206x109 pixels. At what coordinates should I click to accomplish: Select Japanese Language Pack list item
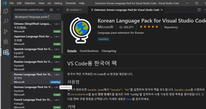(x=36, y=40)
